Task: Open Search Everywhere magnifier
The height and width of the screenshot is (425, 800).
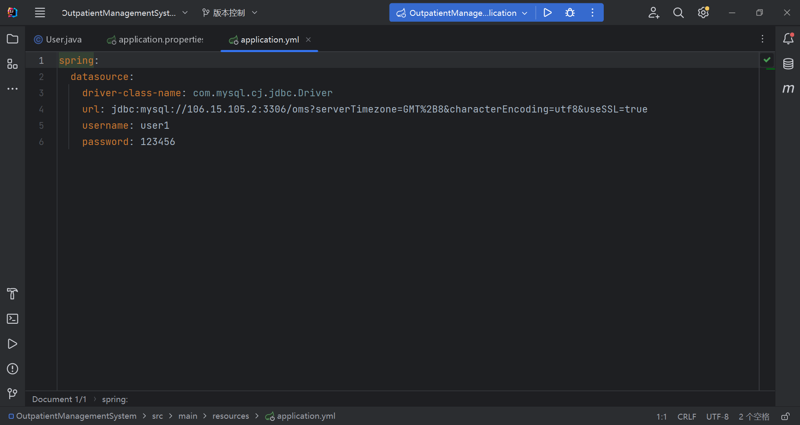Action: (678, 12)
